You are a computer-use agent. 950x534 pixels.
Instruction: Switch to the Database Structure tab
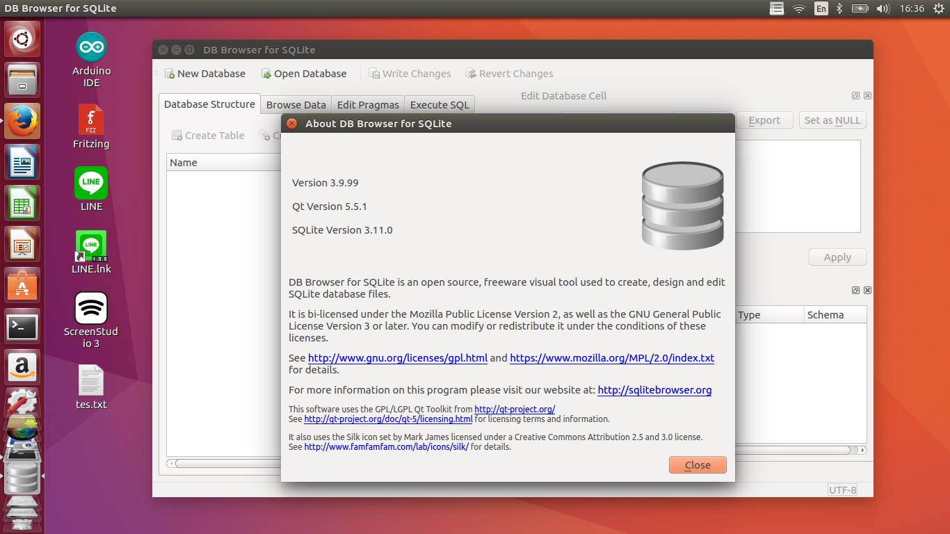209,104
